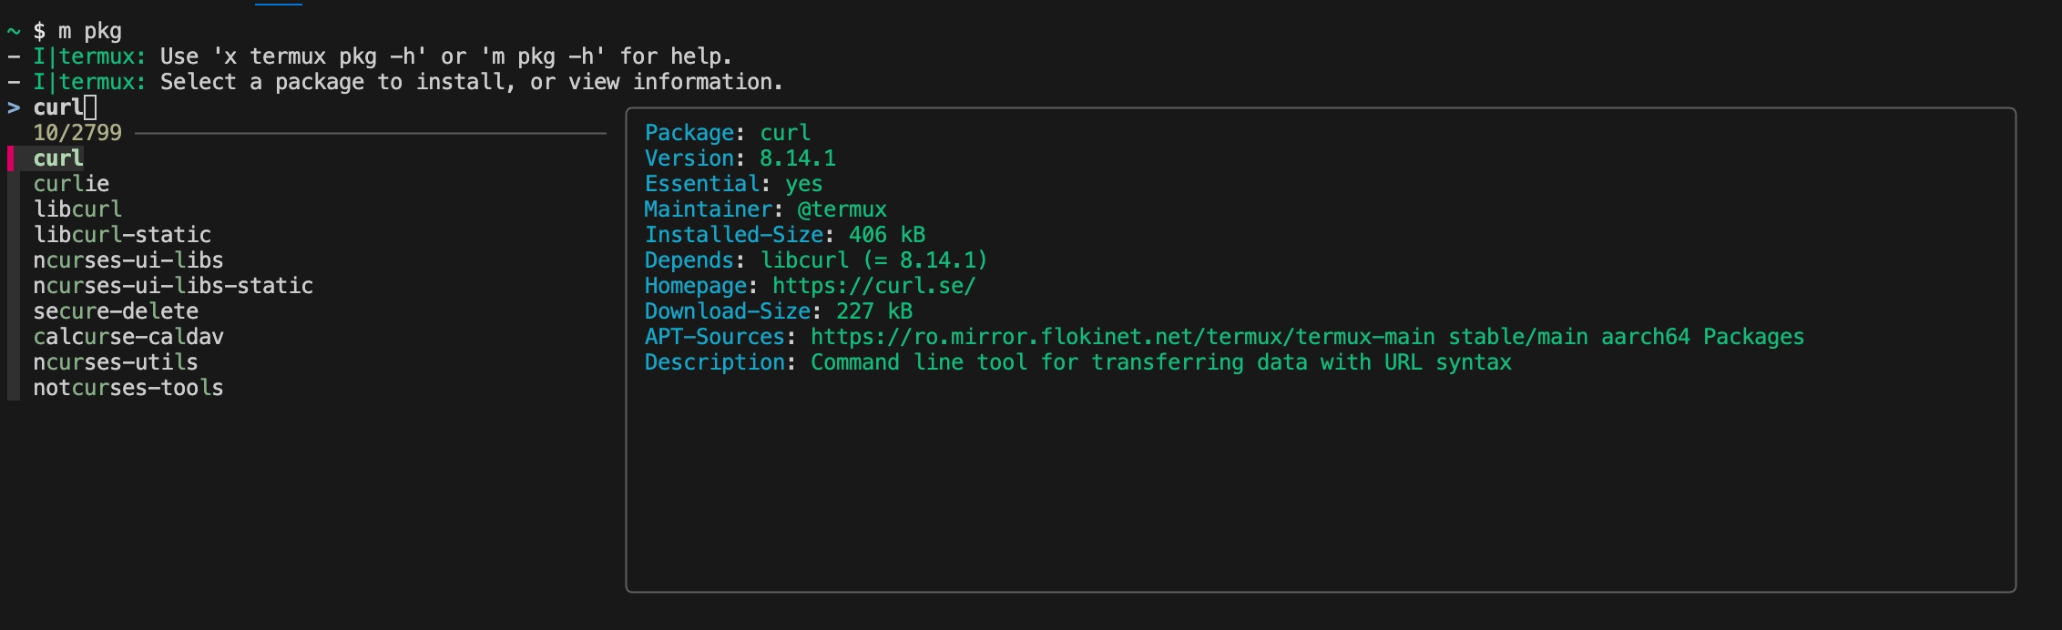
Task: Click the highlighted curl selection marker bar
Action: pos(11,157)
